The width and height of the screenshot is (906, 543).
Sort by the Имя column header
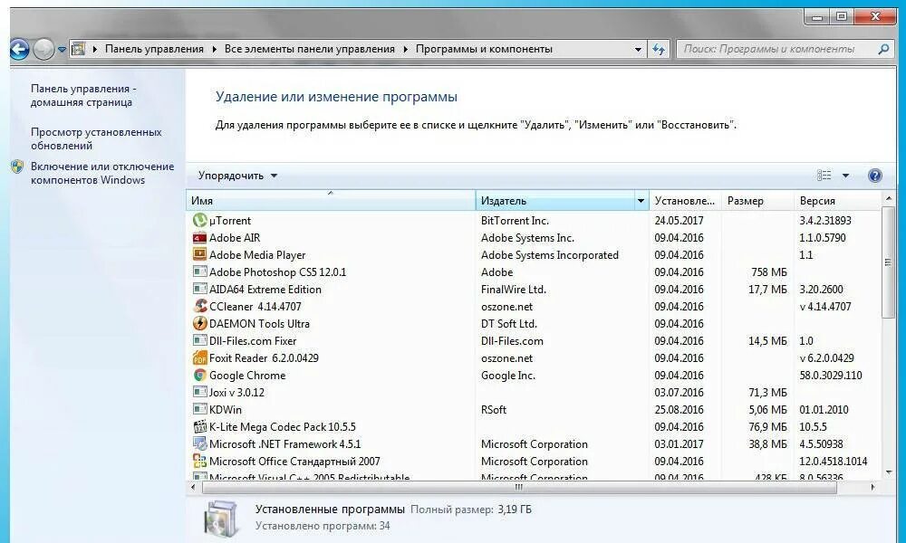point(331,201)
